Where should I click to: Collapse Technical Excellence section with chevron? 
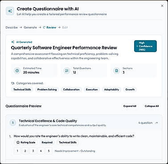tap(157, 123)
